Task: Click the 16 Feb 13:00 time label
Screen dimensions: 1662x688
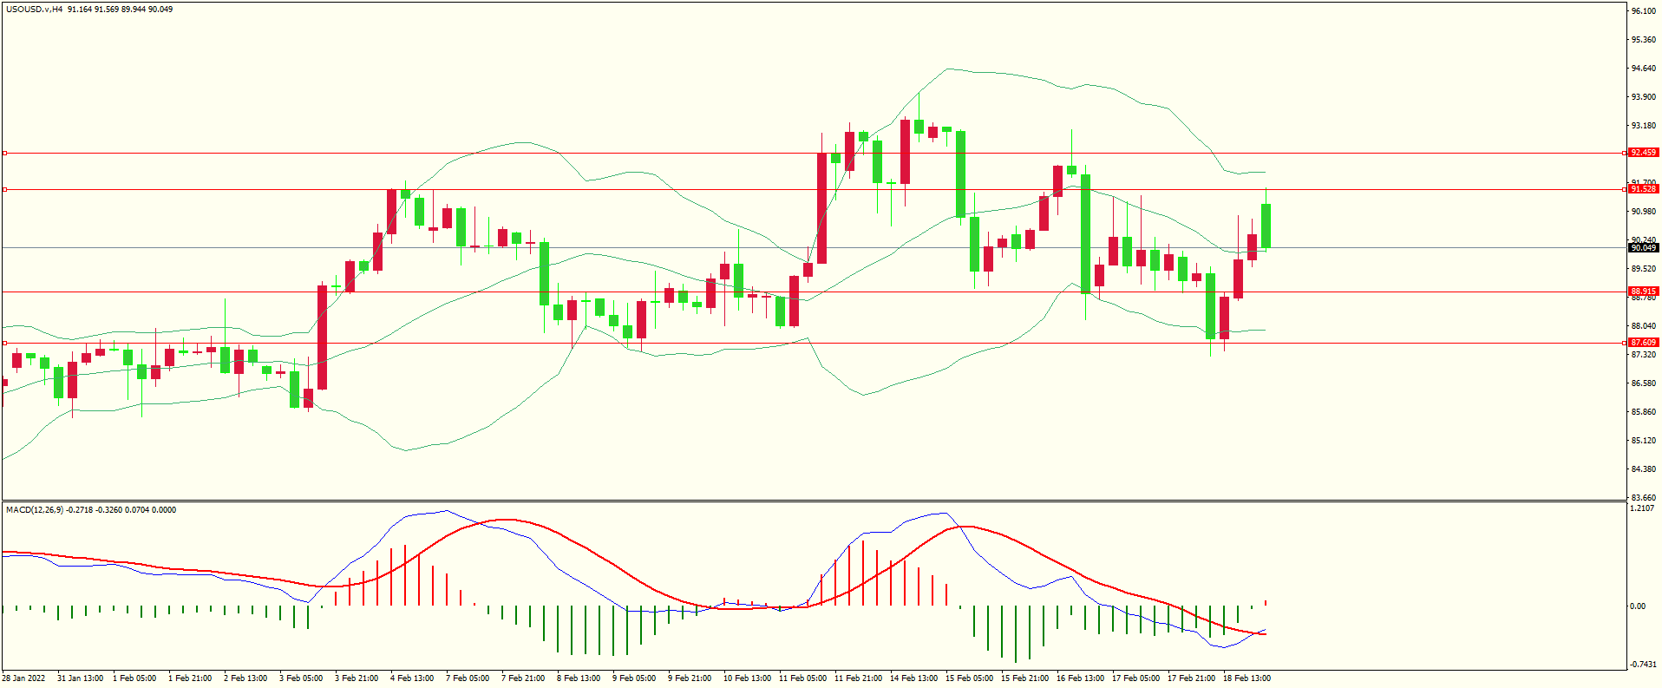Action: tap(1080, 678)
